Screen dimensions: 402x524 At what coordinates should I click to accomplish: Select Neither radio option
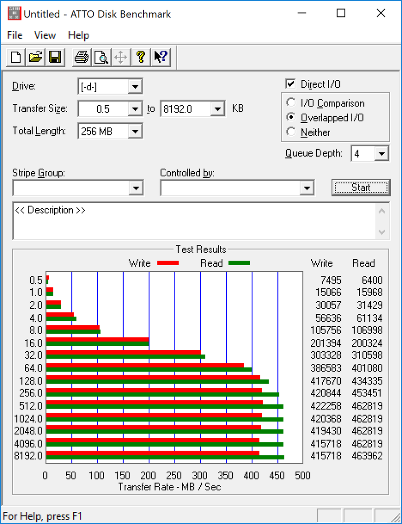point(290,132)
